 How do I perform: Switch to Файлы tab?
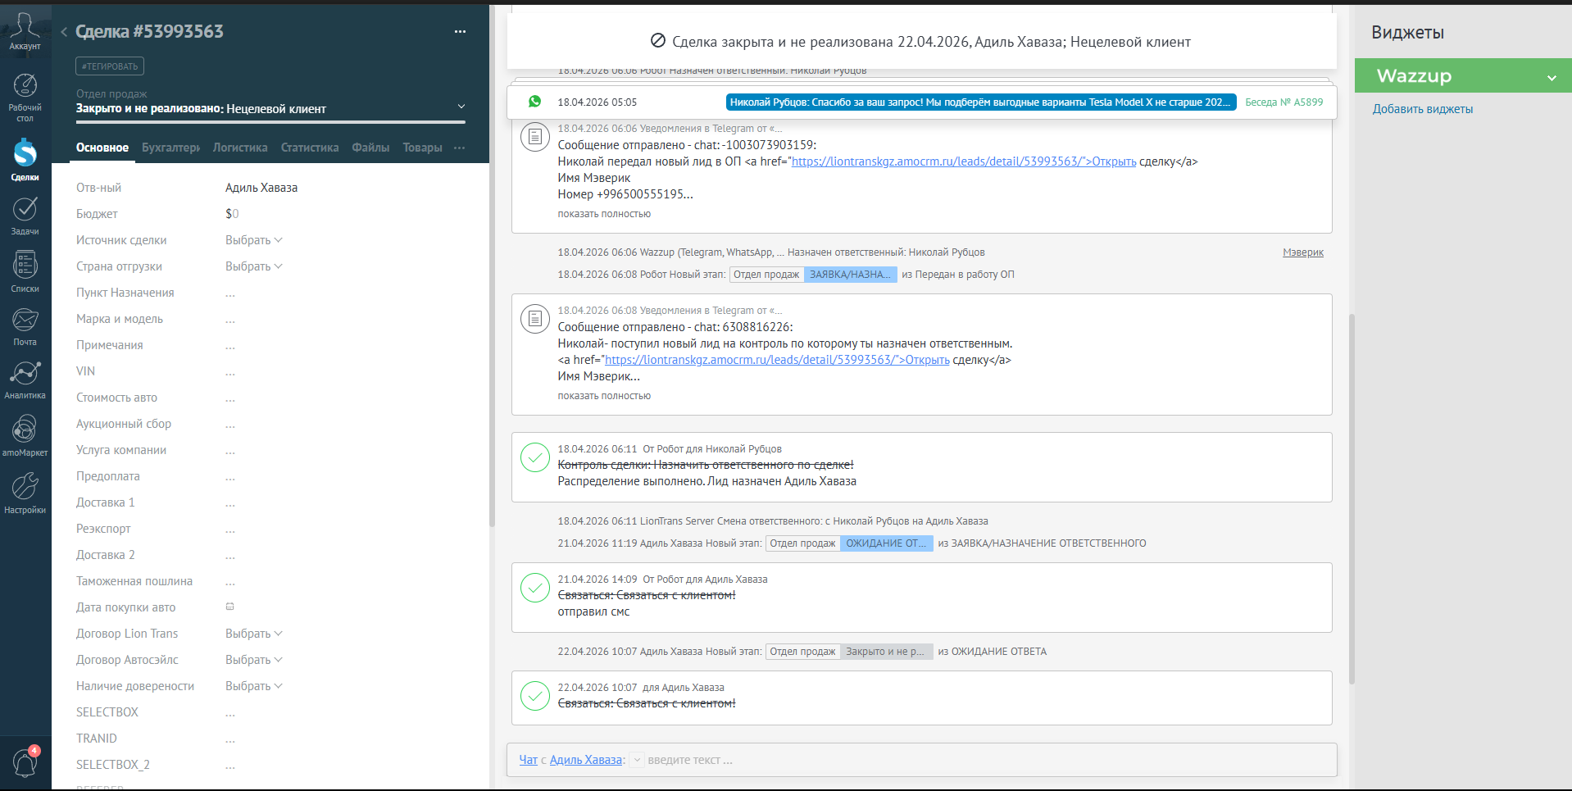370,148
